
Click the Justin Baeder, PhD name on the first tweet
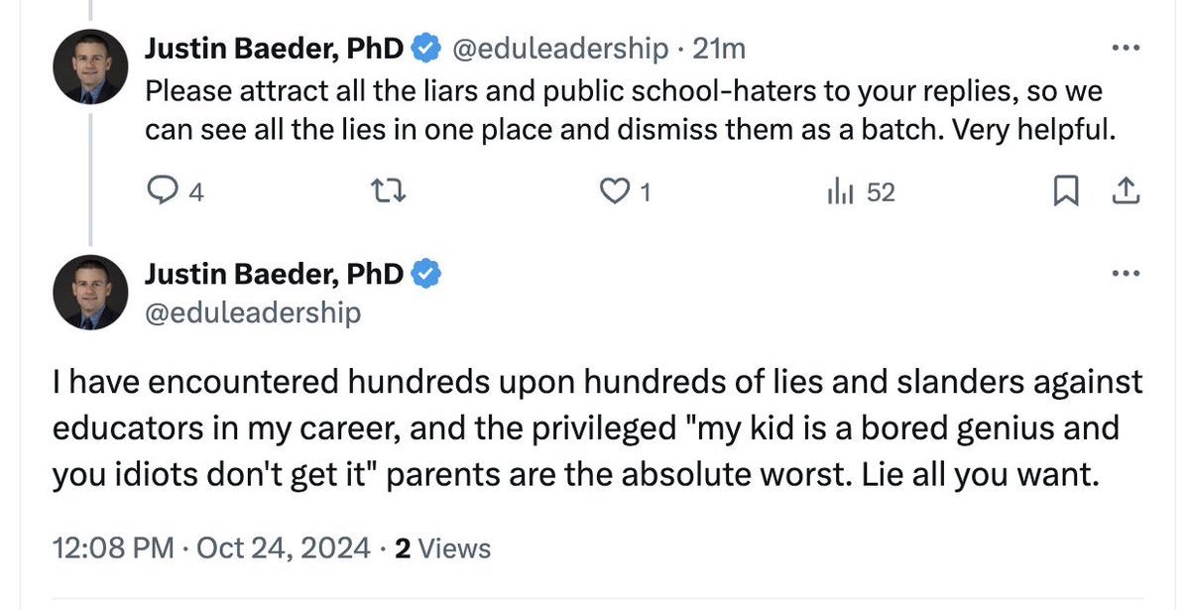(274, 48)
